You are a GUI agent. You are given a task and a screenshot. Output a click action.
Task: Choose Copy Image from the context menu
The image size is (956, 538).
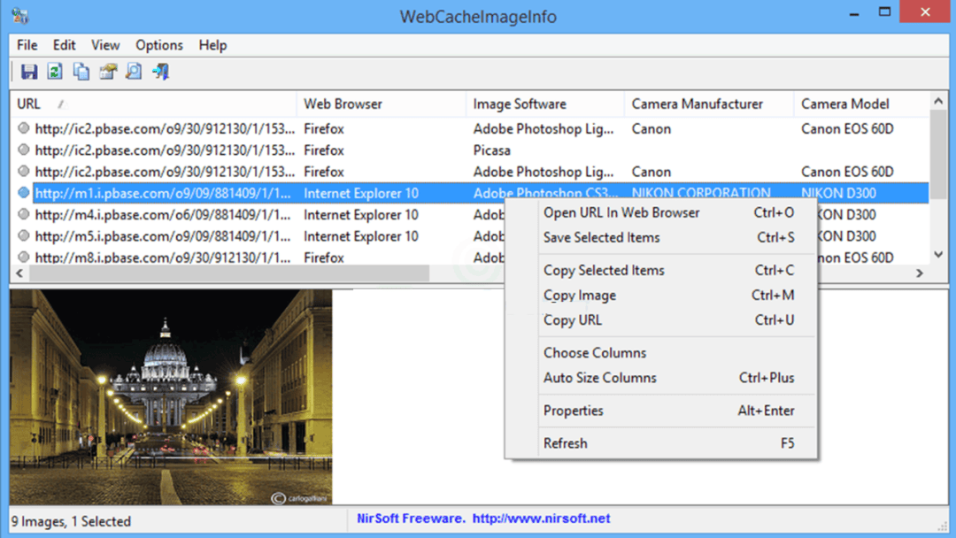580,296
